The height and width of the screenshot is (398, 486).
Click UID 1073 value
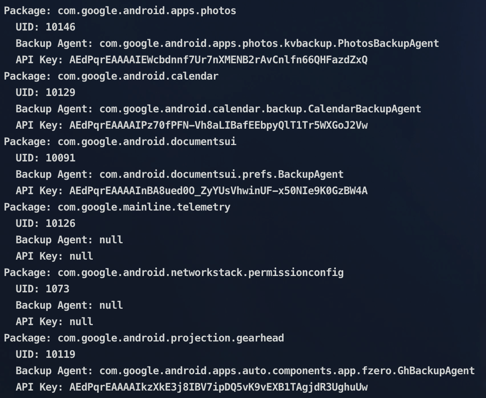coord(57,289)
